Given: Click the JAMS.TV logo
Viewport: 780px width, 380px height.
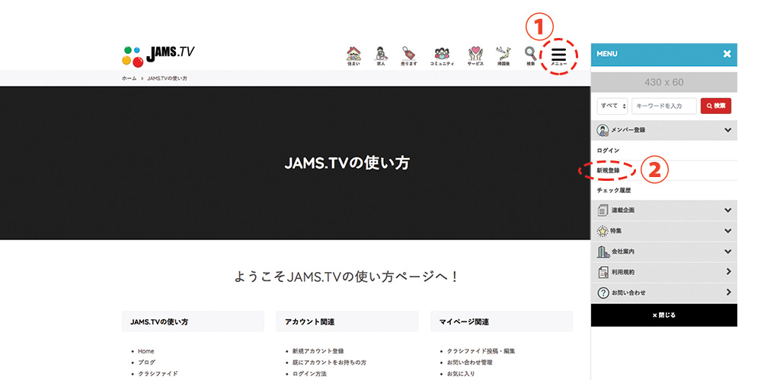Looking at the screenshot, I should [x=158, y=56].
